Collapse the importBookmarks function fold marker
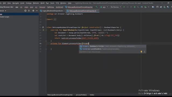 [x=46, y=30]
